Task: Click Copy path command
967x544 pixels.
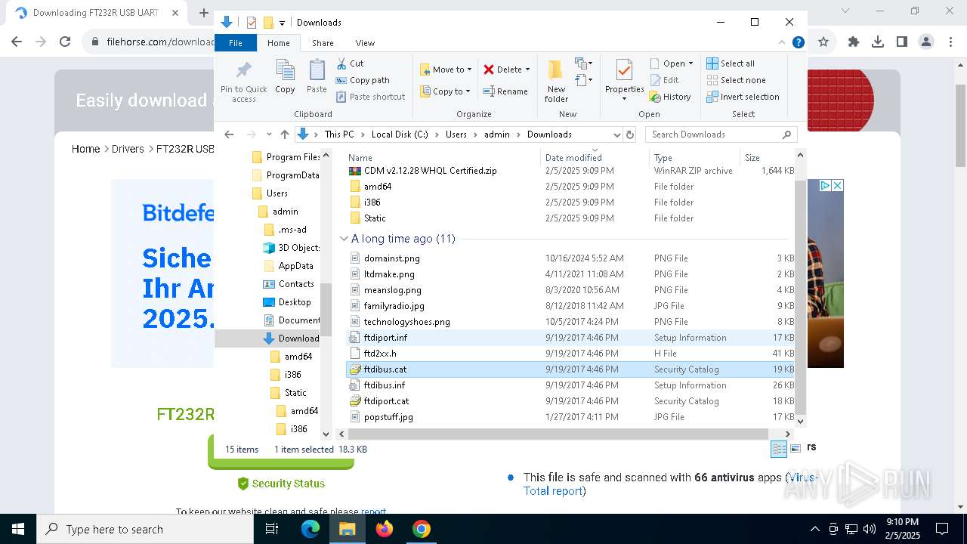Action: point(363,80)
